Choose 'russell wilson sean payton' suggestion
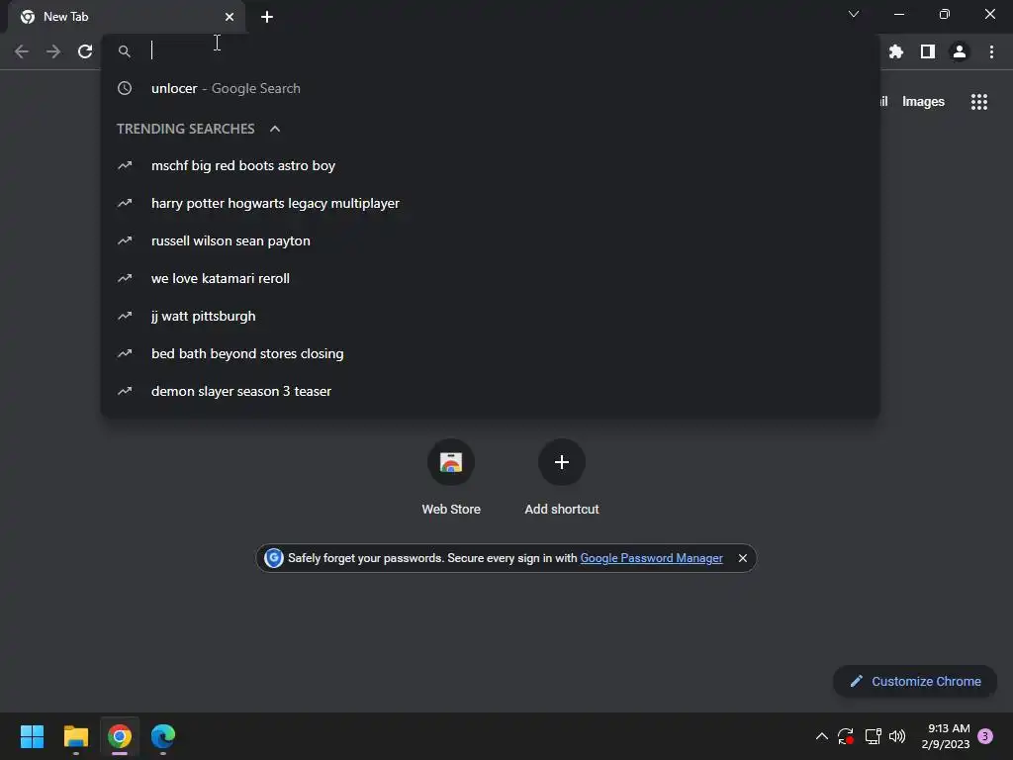This screenshot has width=1013, height=760. tap(491, 240)
